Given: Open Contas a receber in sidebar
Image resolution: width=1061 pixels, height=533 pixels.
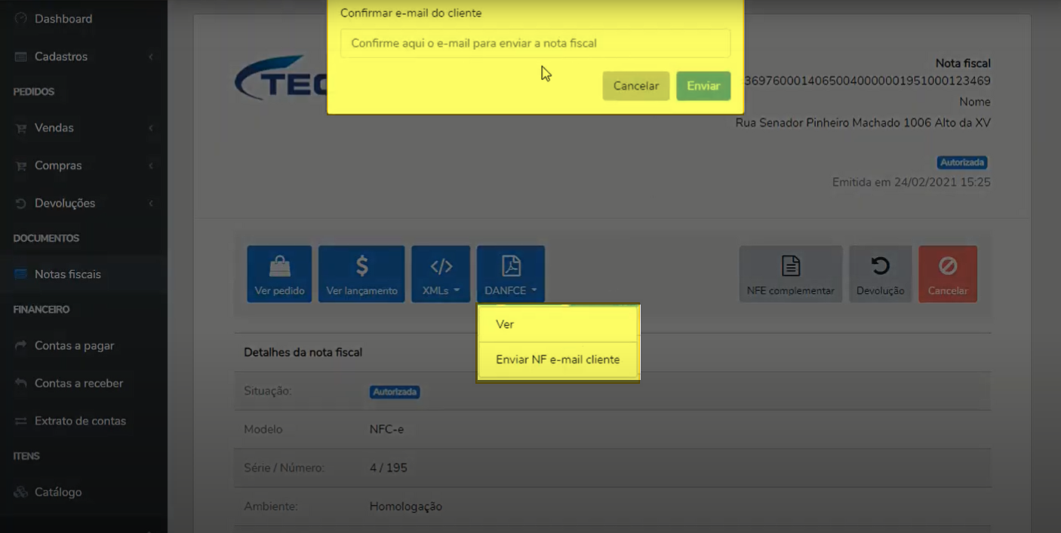Looking at the screenshot, I should [x=78, y=384].
